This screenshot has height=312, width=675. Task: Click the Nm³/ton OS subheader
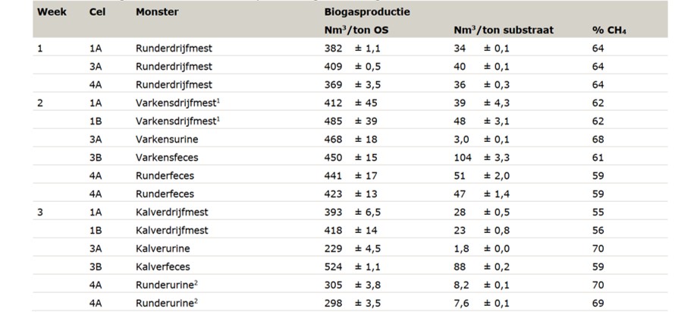click(356, 30)
